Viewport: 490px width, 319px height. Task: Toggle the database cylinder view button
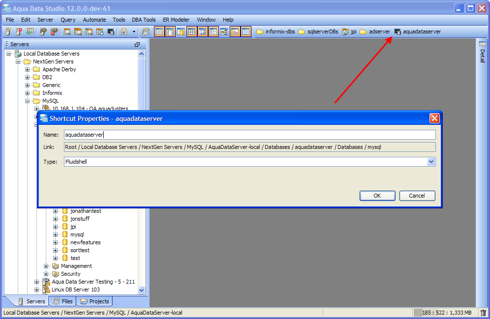(181, 31)
